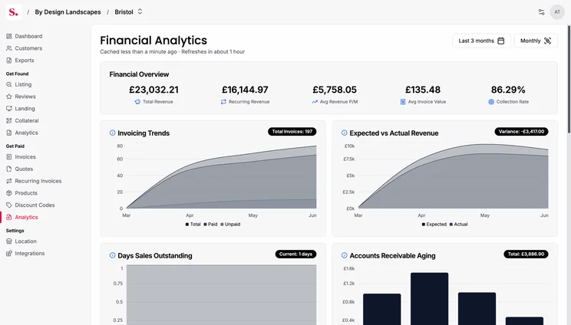Click the Discount Codes tag icon
The height and width of the screenshot is (325, 571).
tap(9, 205)
